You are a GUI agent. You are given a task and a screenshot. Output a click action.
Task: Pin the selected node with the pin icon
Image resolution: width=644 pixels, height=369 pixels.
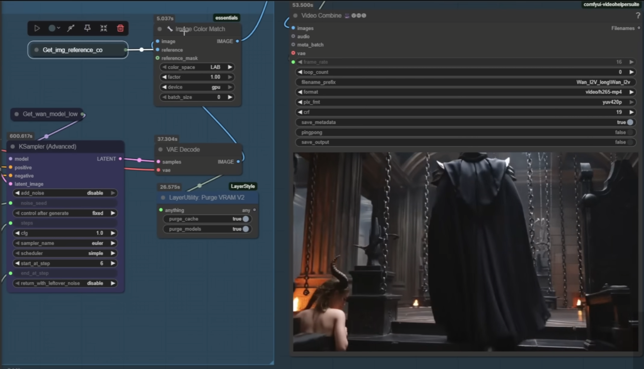pos(87,29)
